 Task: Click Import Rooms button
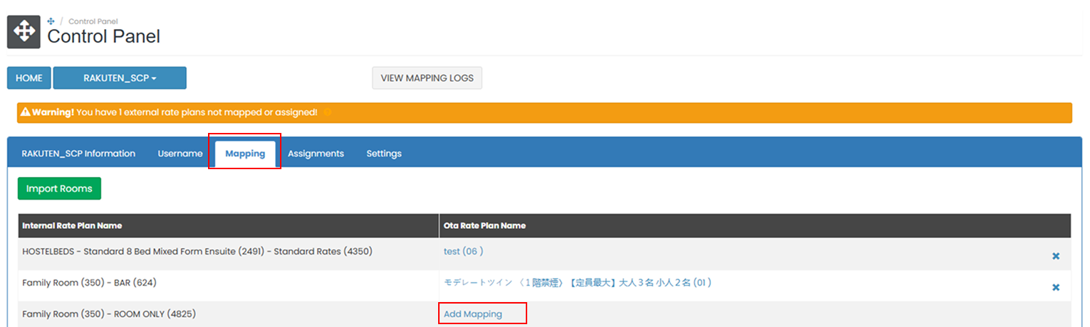60,188
